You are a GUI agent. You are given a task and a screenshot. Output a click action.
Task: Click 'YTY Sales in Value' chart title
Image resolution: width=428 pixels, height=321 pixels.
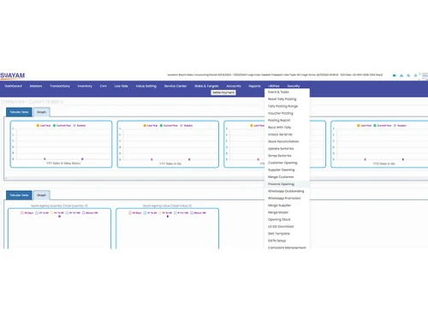[x=63, y=163]
